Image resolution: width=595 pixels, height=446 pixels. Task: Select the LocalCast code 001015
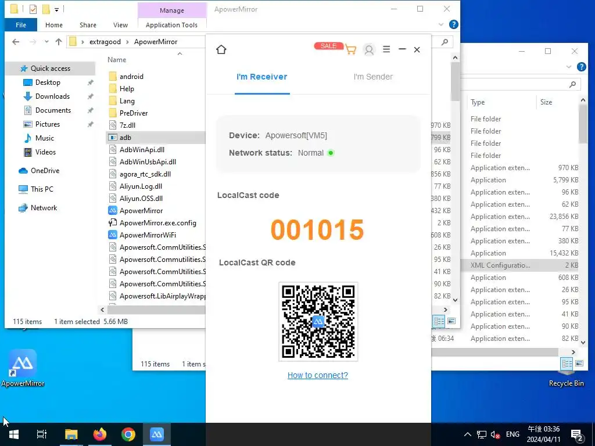click(317, 230)
